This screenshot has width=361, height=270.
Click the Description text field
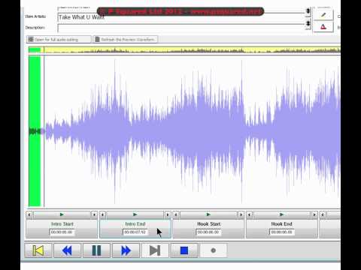pos(181,28)
